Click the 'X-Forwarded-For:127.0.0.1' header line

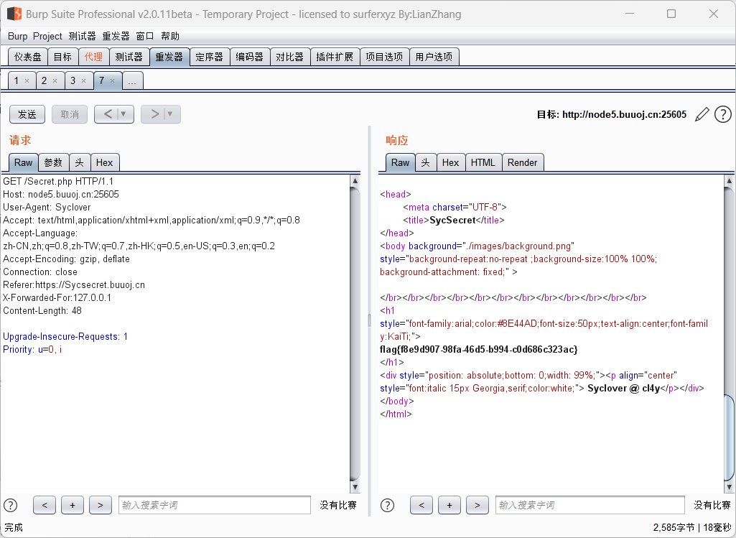pos(57,297)
